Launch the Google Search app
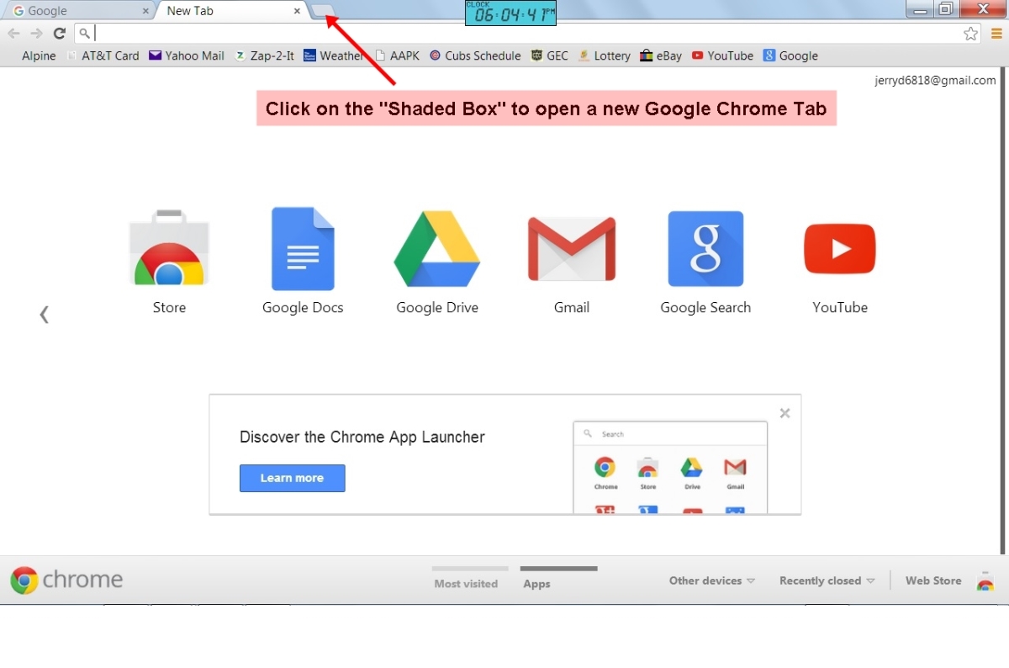 [x=705, y=262]
